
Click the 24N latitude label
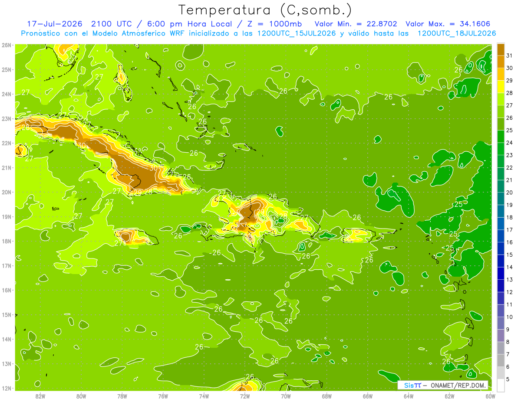(x=6, y=94)
